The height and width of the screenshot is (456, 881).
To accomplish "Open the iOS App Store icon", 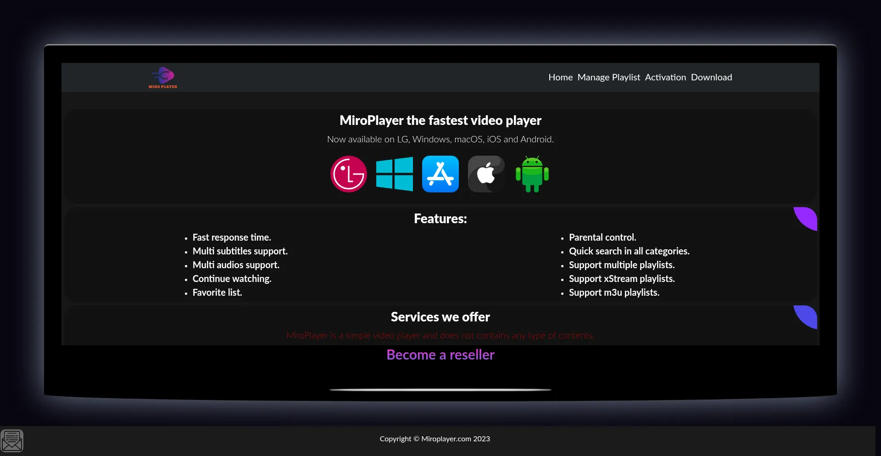I will 440,174.
